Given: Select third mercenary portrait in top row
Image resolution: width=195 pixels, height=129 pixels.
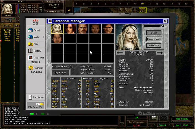Looking at the screenshot, I should [82, 29].
